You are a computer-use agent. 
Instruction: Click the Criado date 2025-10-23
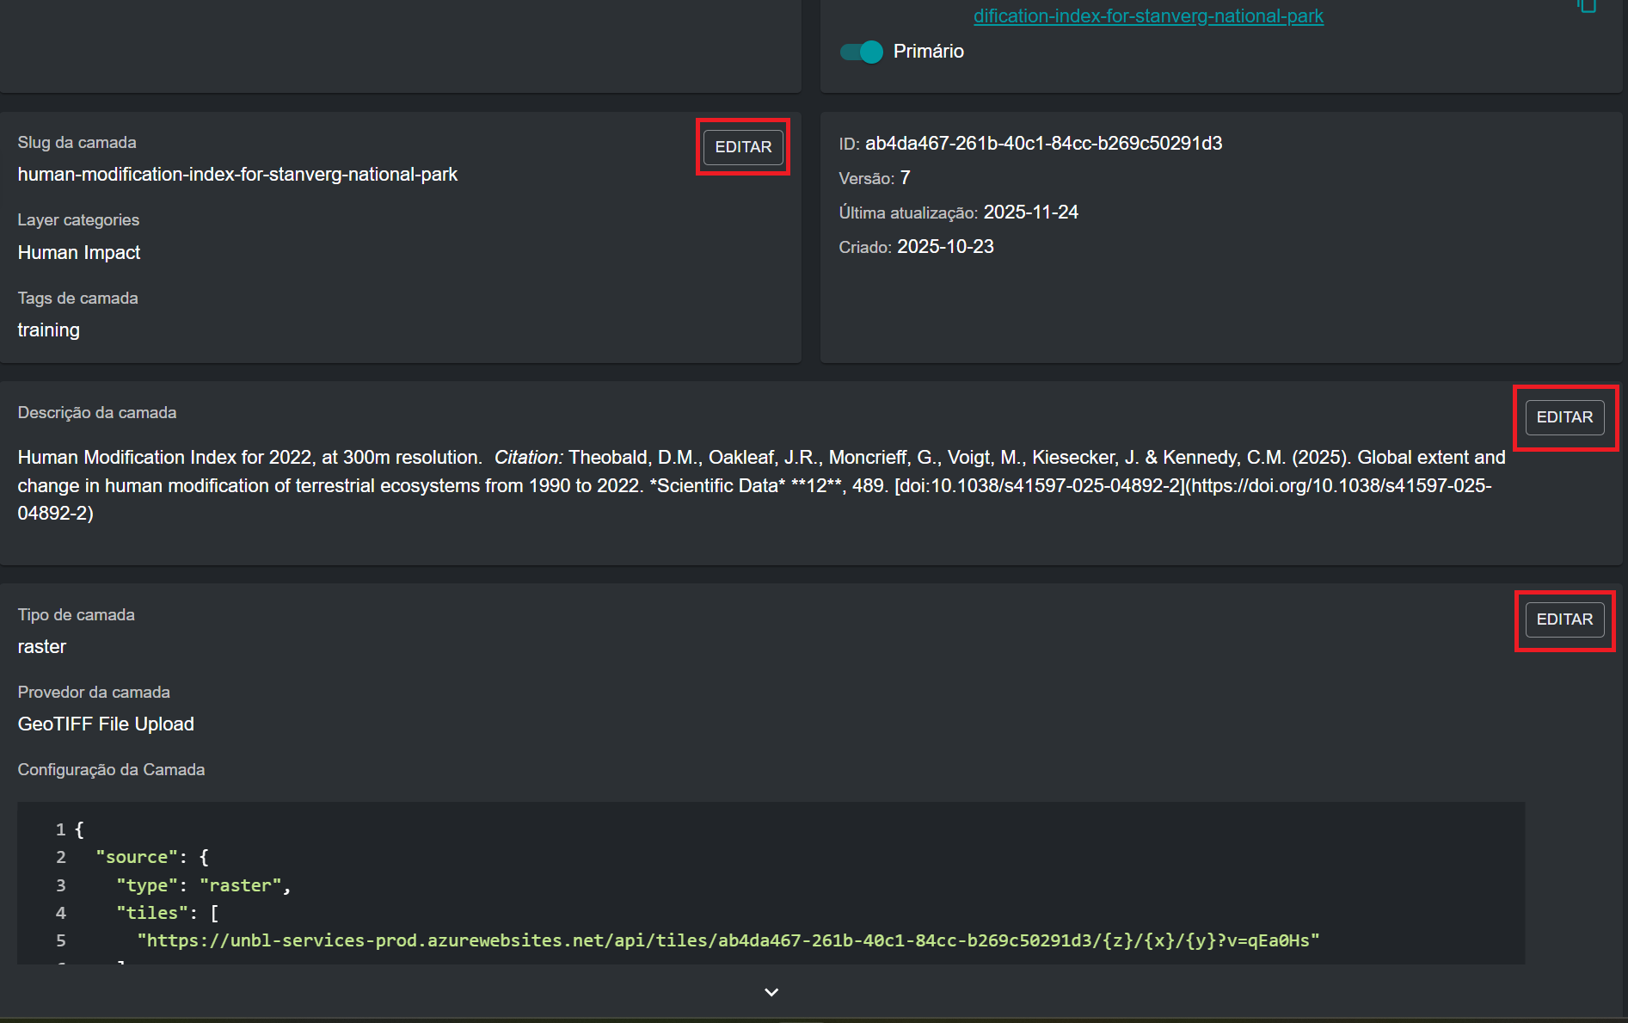point(945,247)
